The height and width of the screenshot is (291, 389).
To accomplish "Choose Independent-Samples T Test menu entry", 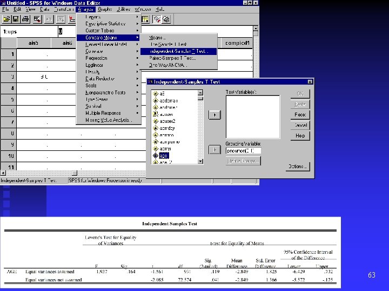I will tap(179, 51).
